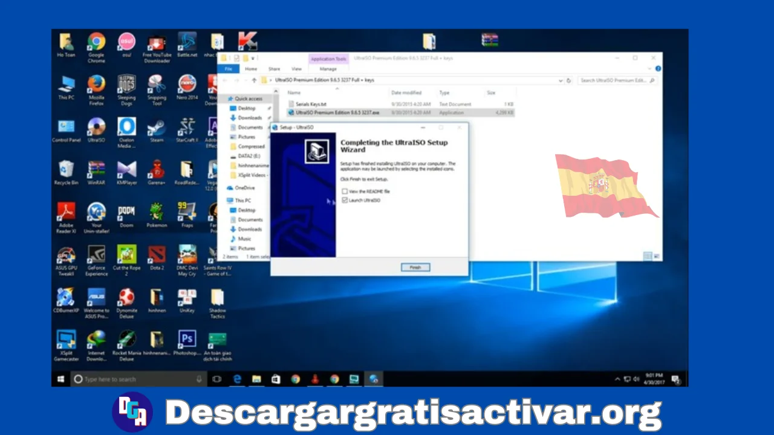Open the Dota 2 desktop icon

(x=157, y=258)
